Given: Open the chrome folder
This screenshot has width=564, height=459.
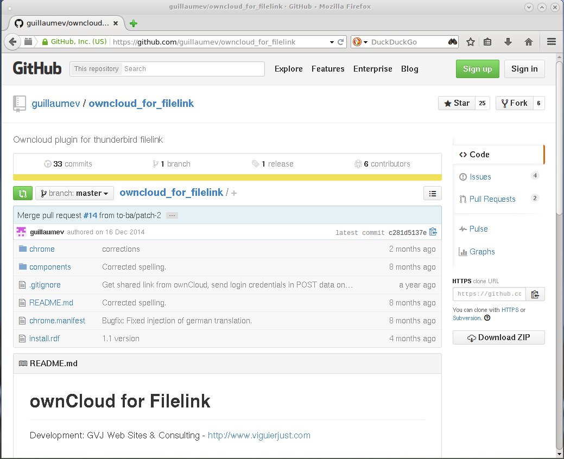Looking at the screenshot, I should 42,249.
